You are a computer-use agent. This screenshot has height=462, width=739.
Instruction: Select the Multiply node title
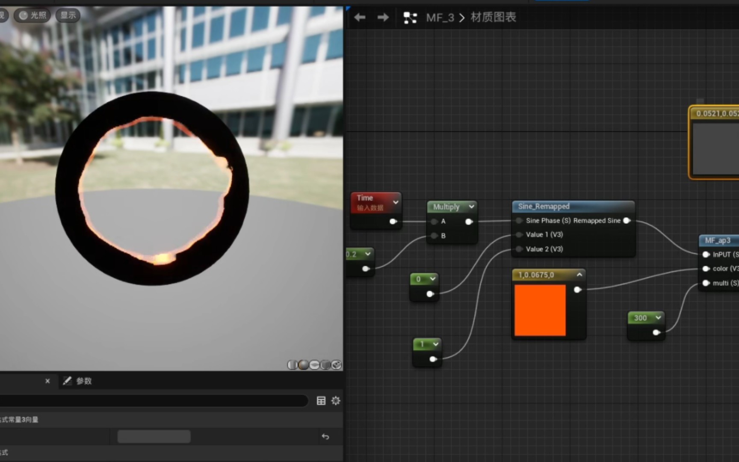pyautogui.click(x=446, y=207)
